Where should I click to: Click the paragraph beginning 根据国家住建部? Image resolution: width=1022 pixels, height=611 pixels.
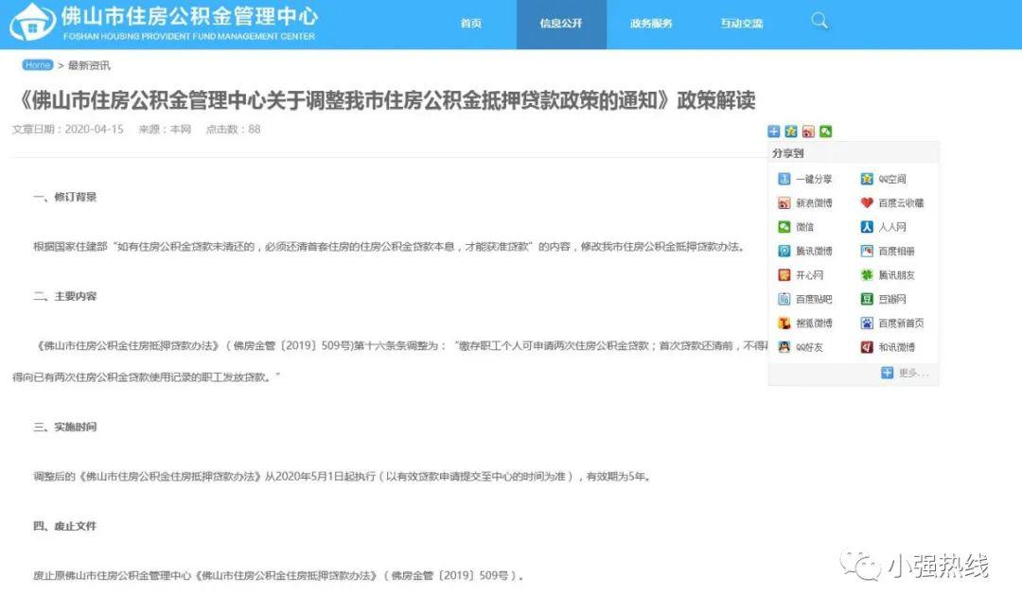[389, 247]
